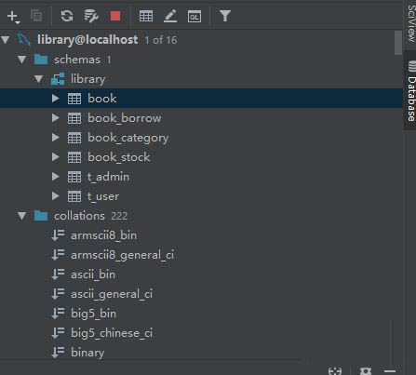Collapse the library@localhost data source

click(x=5, y=40)
